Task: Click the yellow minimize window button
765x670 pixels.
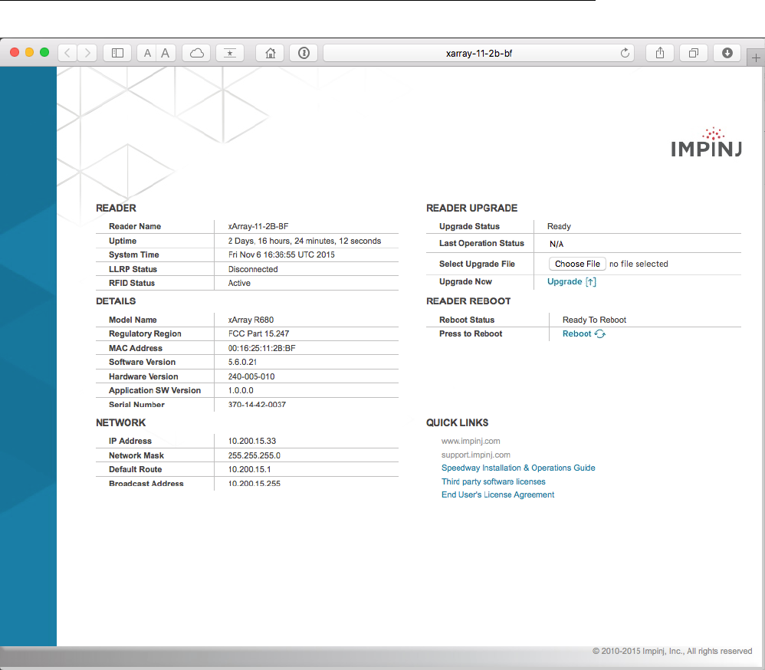Action: click(x=29, y=52)
